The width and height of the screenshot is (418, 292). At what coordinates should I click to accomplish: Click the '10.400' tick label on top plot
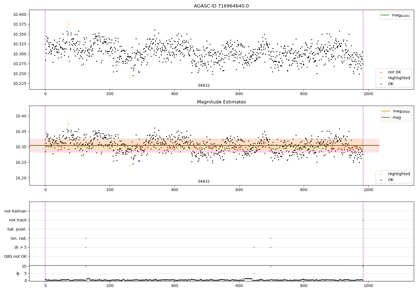(20, 14)
